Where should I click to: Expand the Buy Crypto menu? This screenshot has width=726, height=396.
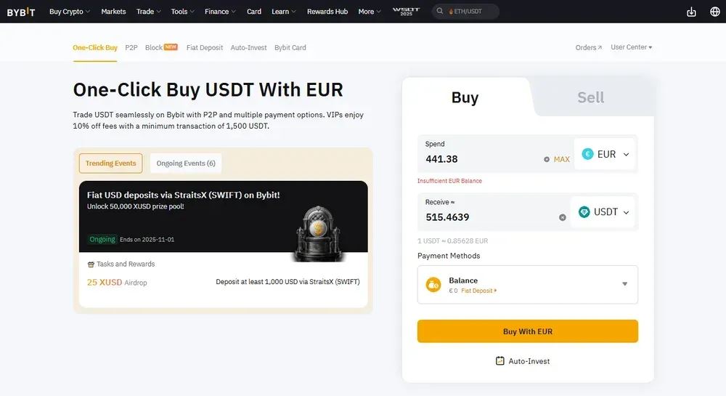(70, 12)
